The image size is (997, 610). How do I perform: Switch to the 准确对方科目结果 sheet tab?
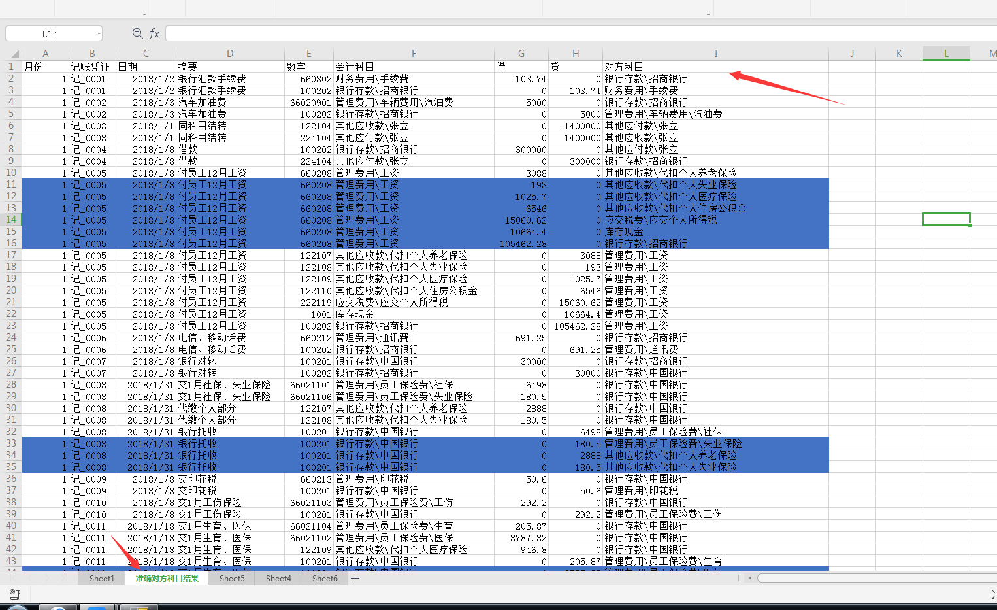point(167,578)
